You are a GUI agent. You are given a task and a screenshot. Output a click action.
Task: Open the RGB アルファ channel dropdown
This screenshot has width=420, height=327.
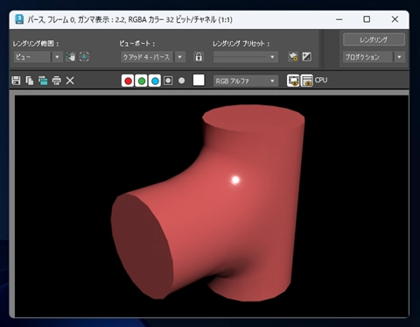[x=246, y=81]
